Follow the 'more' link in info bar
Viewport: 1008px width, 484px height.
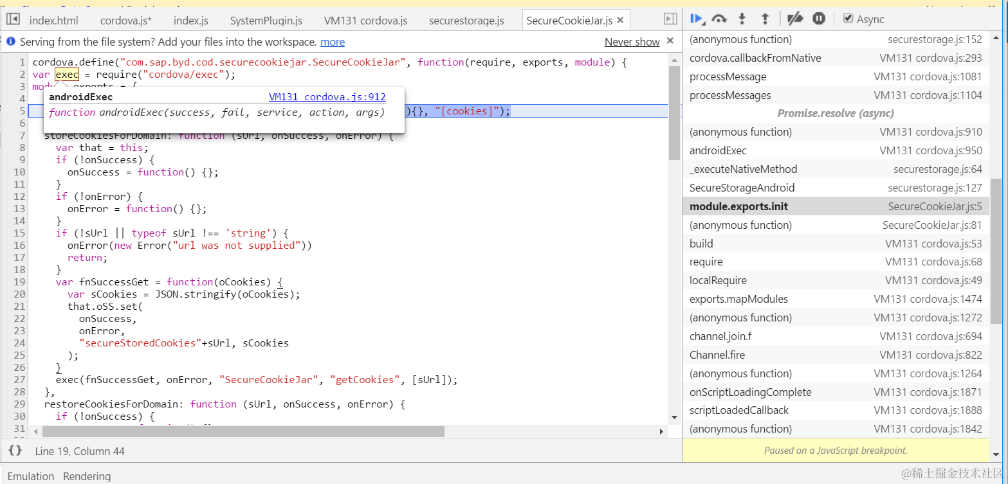coord(333,42)
